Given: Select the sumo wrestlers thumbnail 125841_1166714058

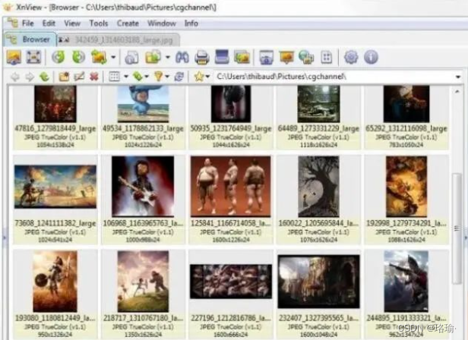Looking at the screenshot, I should (x=231, y=187).
